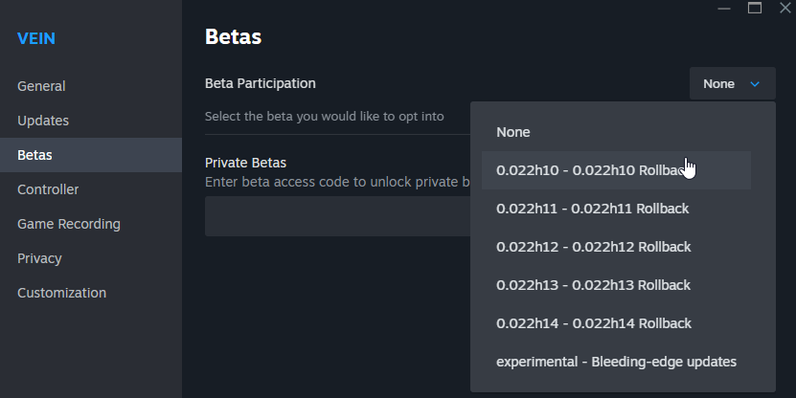796x398 pixels.
Task: Choose None from the beta list
Action: (513, 132)
